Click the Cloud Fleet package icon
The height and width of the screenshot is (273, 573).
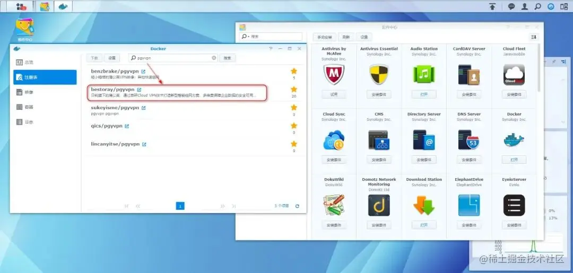tap(514, 74)
